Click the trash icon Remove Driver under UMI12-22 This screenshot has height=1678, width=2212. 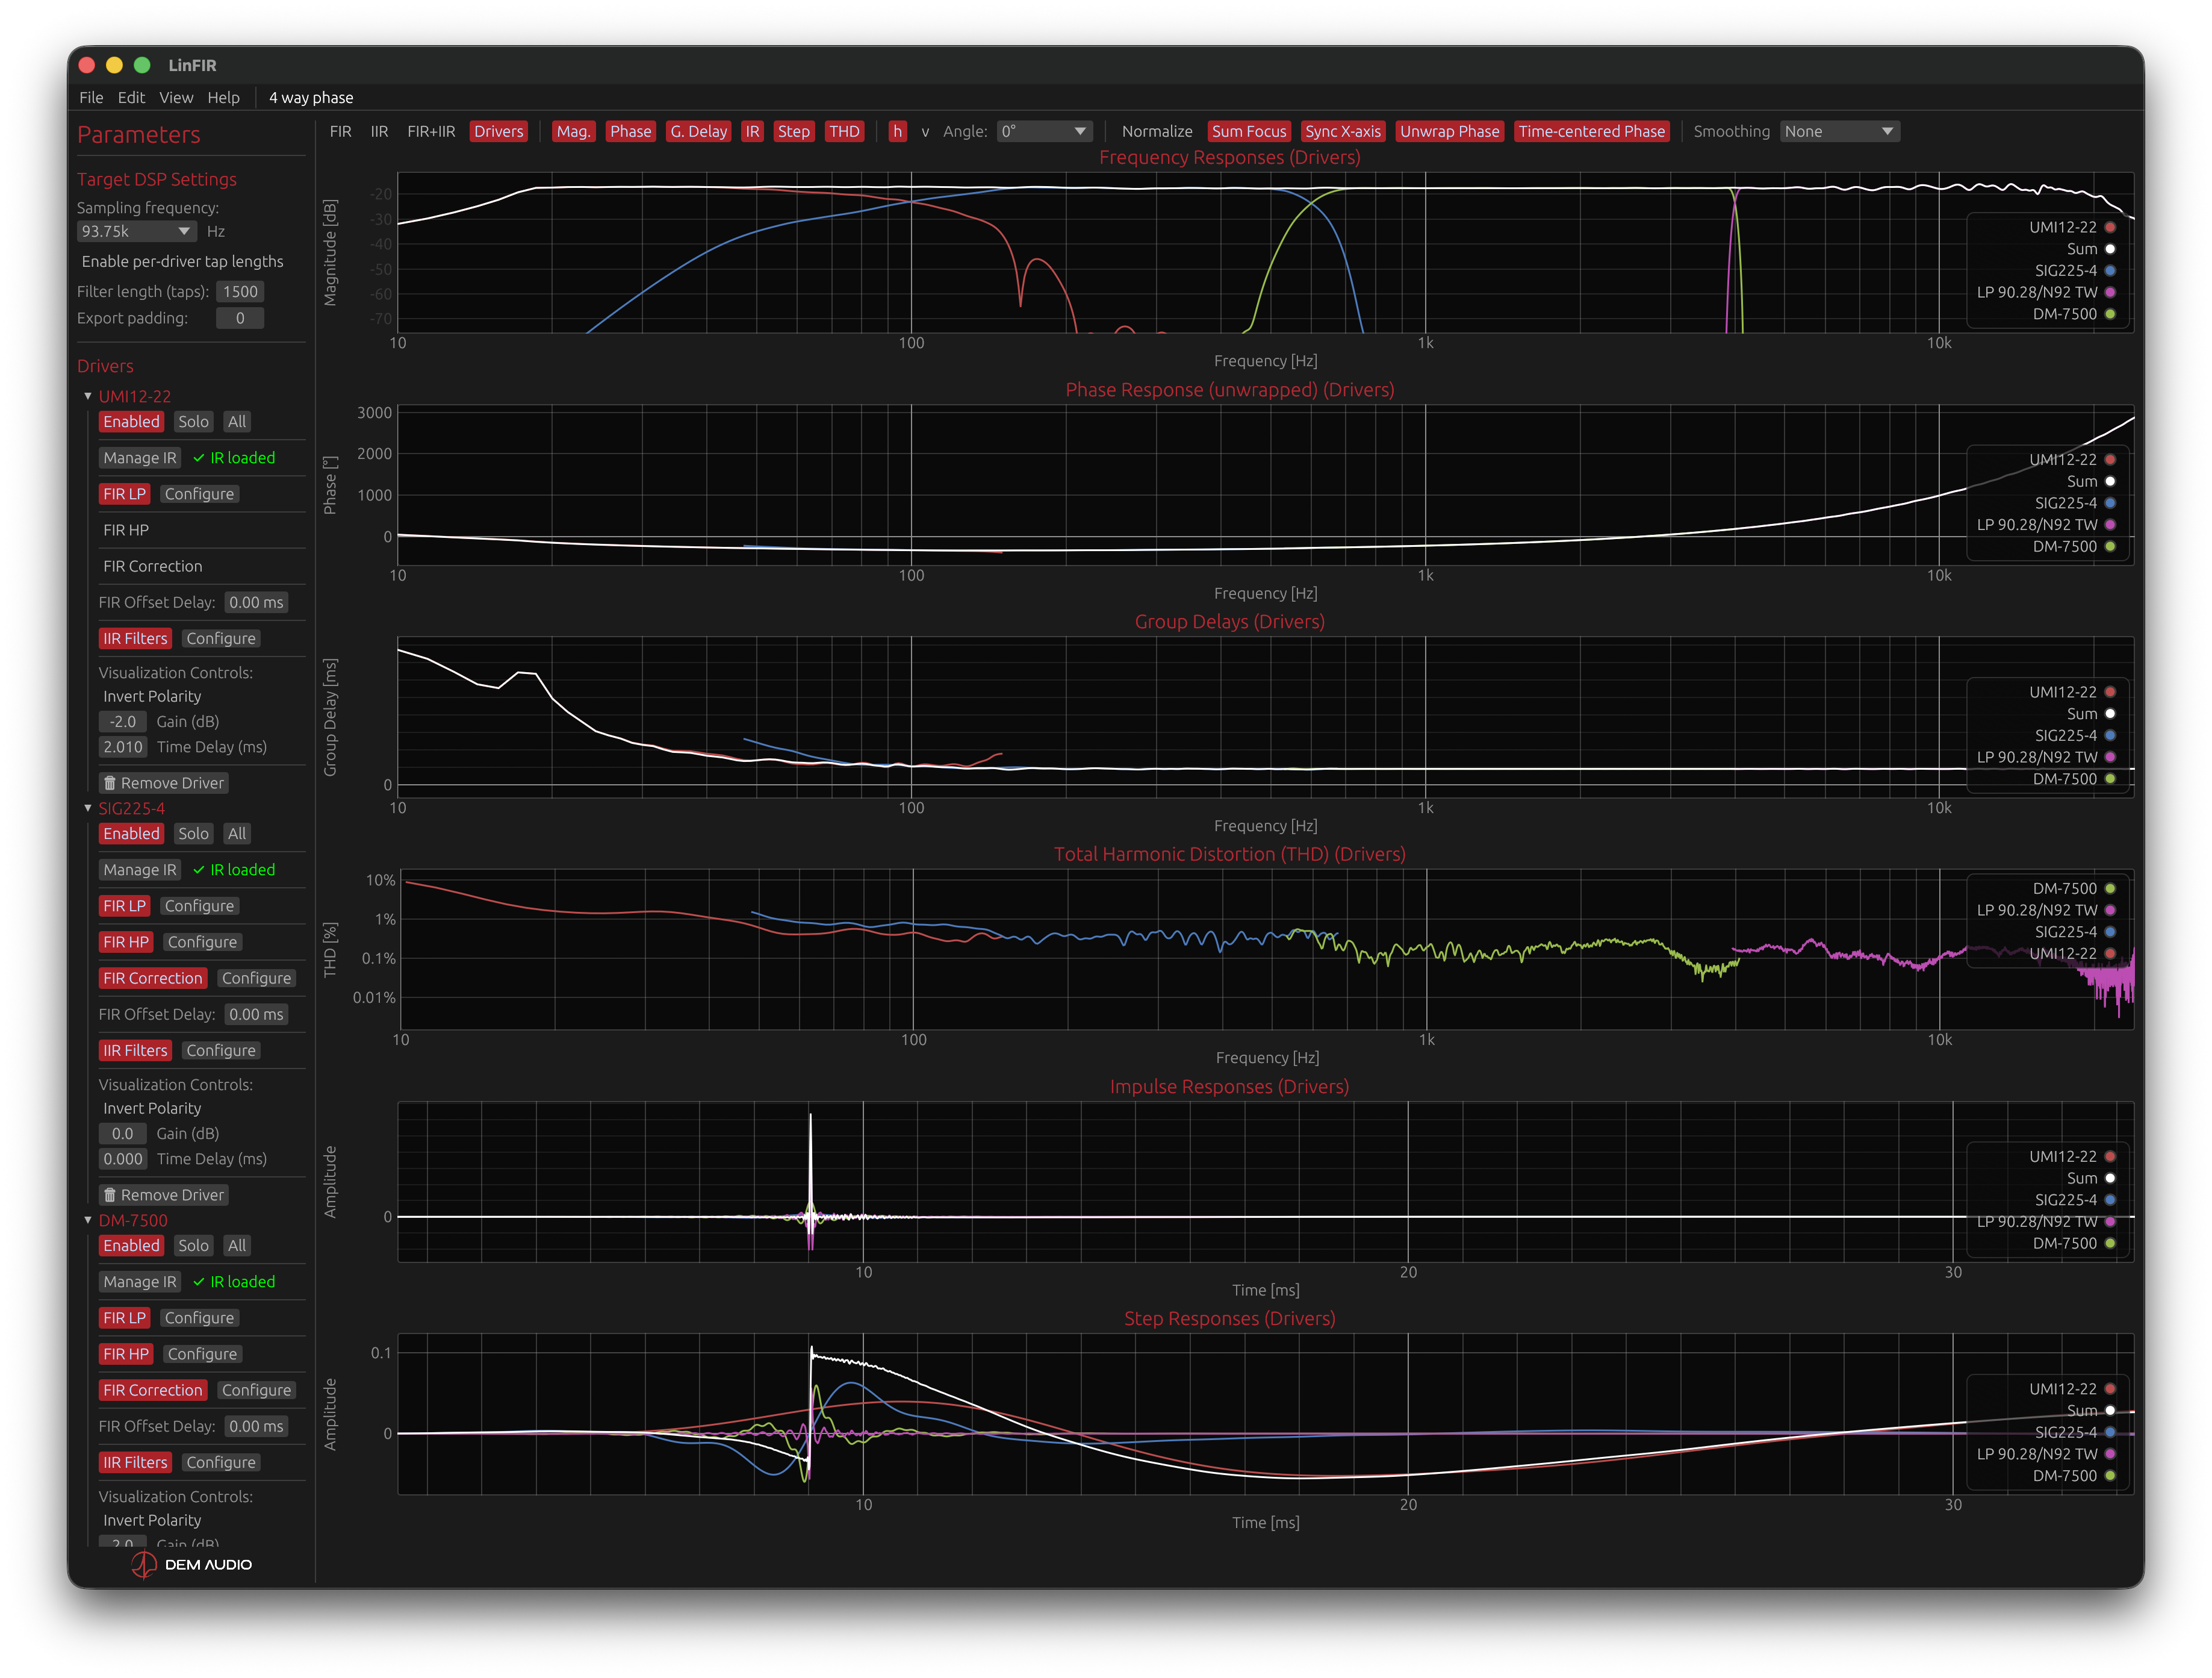pos(111,782)
